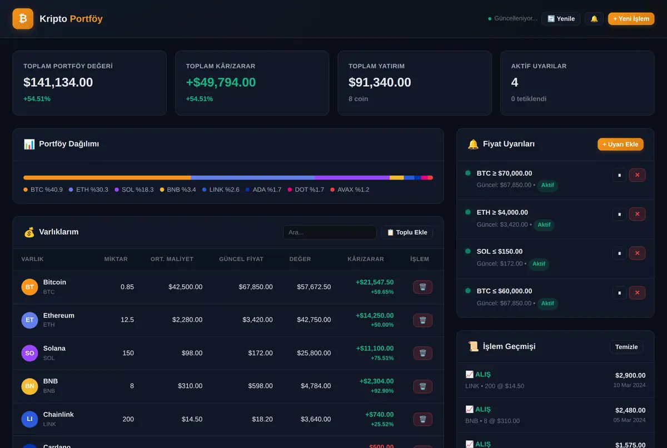
Task: Click the Güncelleniyor status indicator
Action: point(512,19)
